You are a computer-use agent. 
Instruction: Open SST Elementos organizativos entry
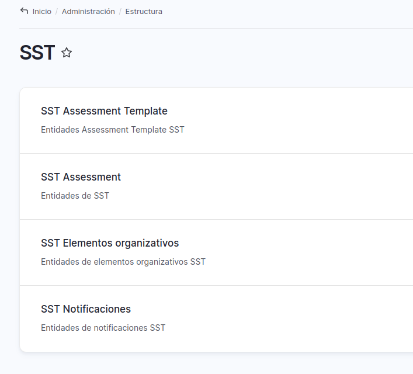110,243
